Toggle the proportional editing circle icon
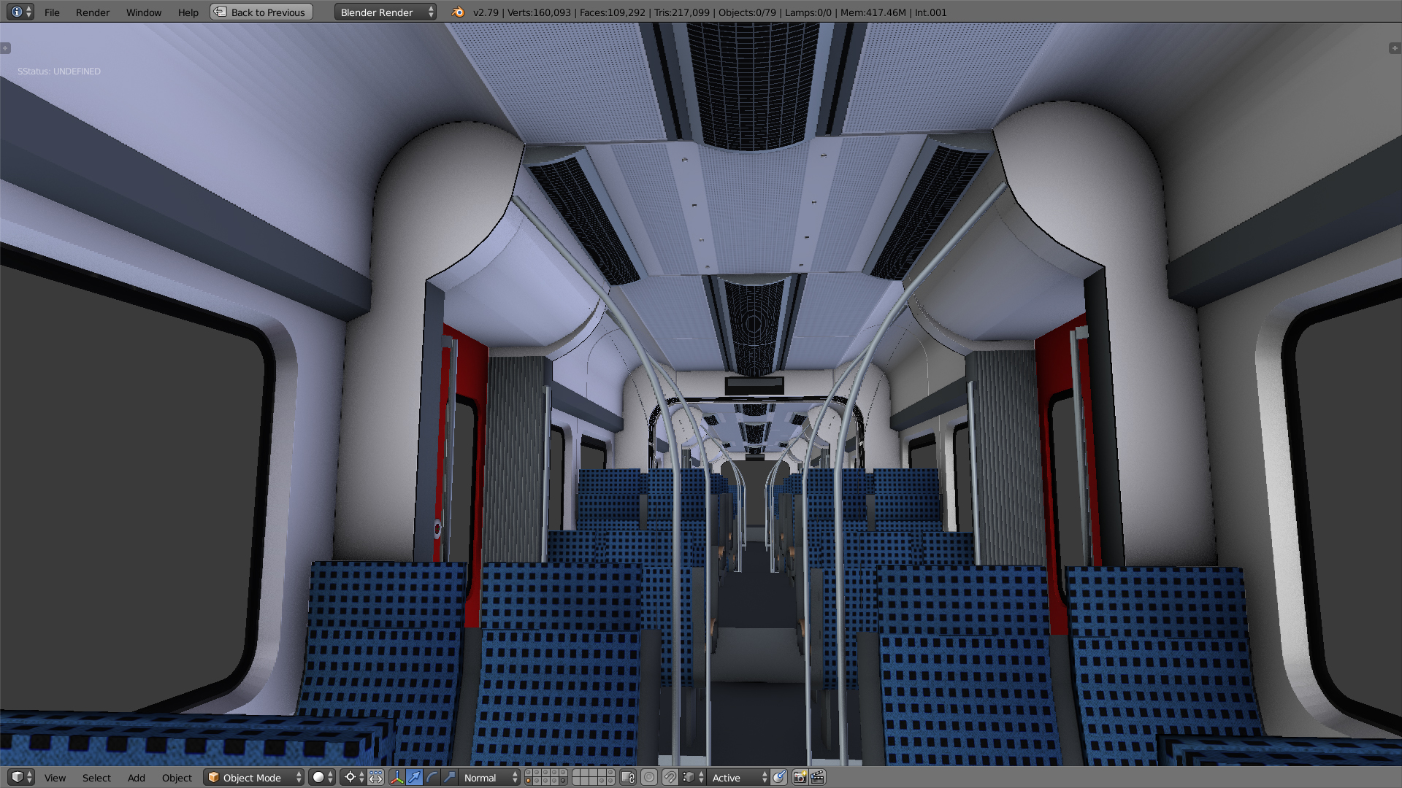This screenshot has height=788, width=1402. (x=649, y=778)
